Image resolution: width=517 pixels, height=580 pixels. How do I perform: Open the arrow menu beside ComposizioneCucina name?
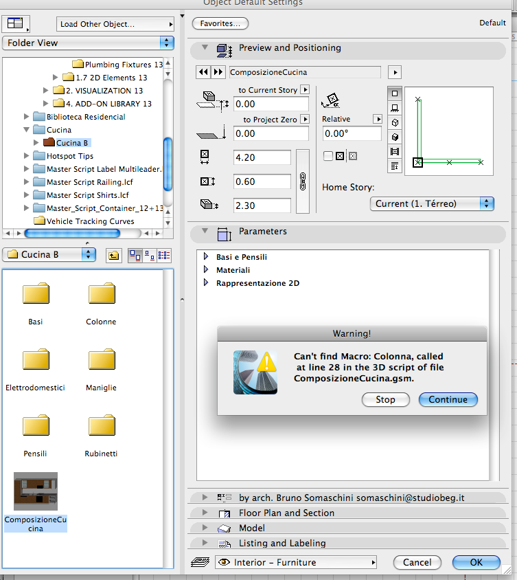coord(395,72)
